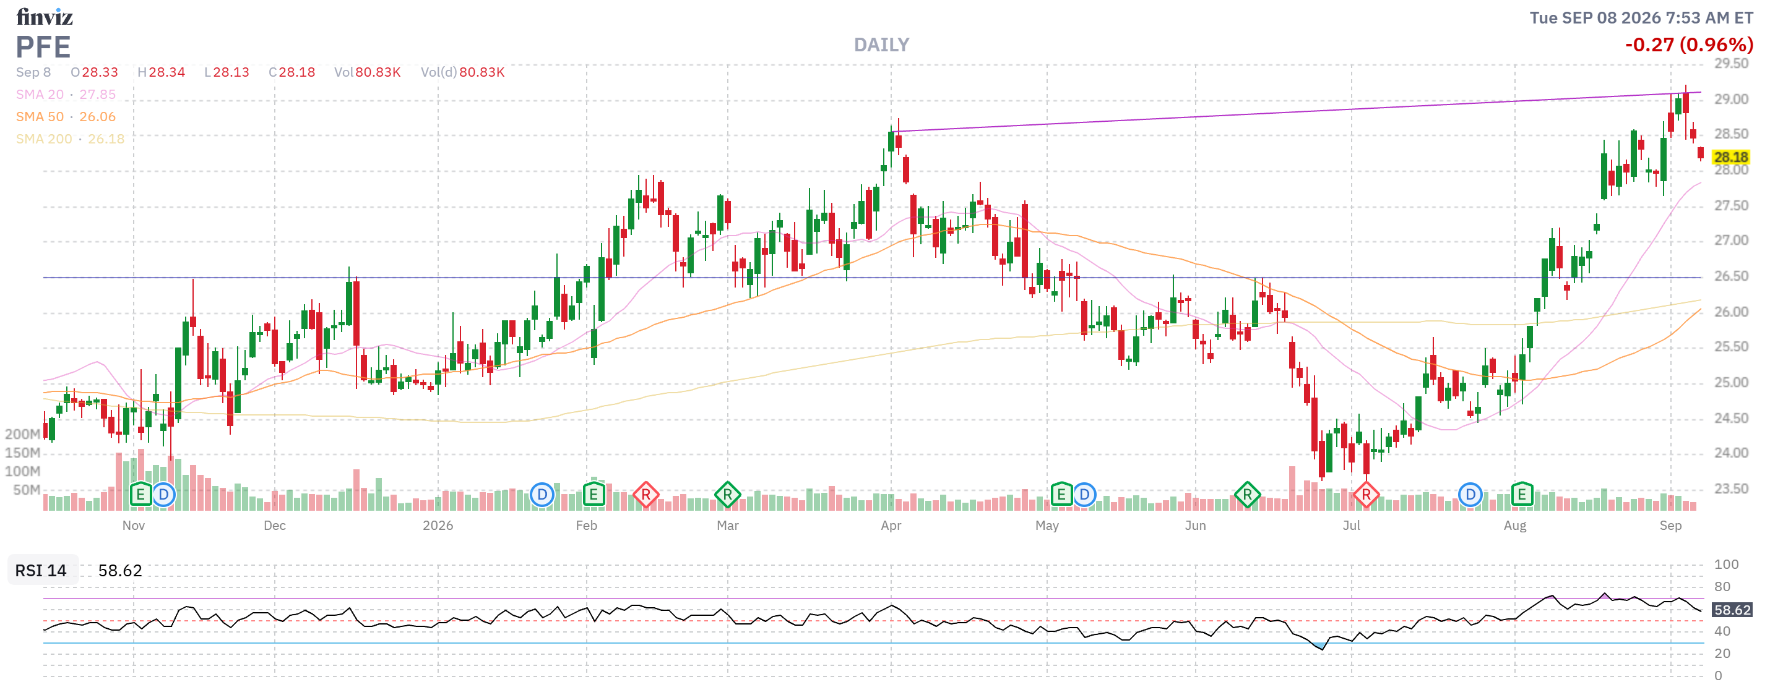Select the Nov month label
Screen dimensions: 1770x695
(133, 526)
